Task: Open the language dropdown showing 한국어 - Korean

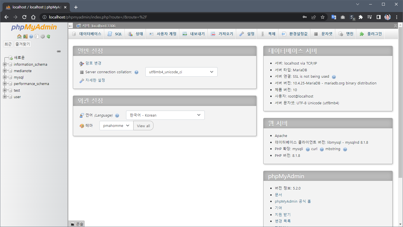Action: 165,115
